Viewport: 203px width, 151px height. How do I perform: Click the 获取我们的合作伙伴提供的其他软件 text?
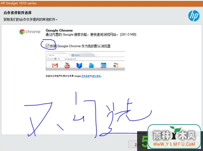[x=30, y=19]
